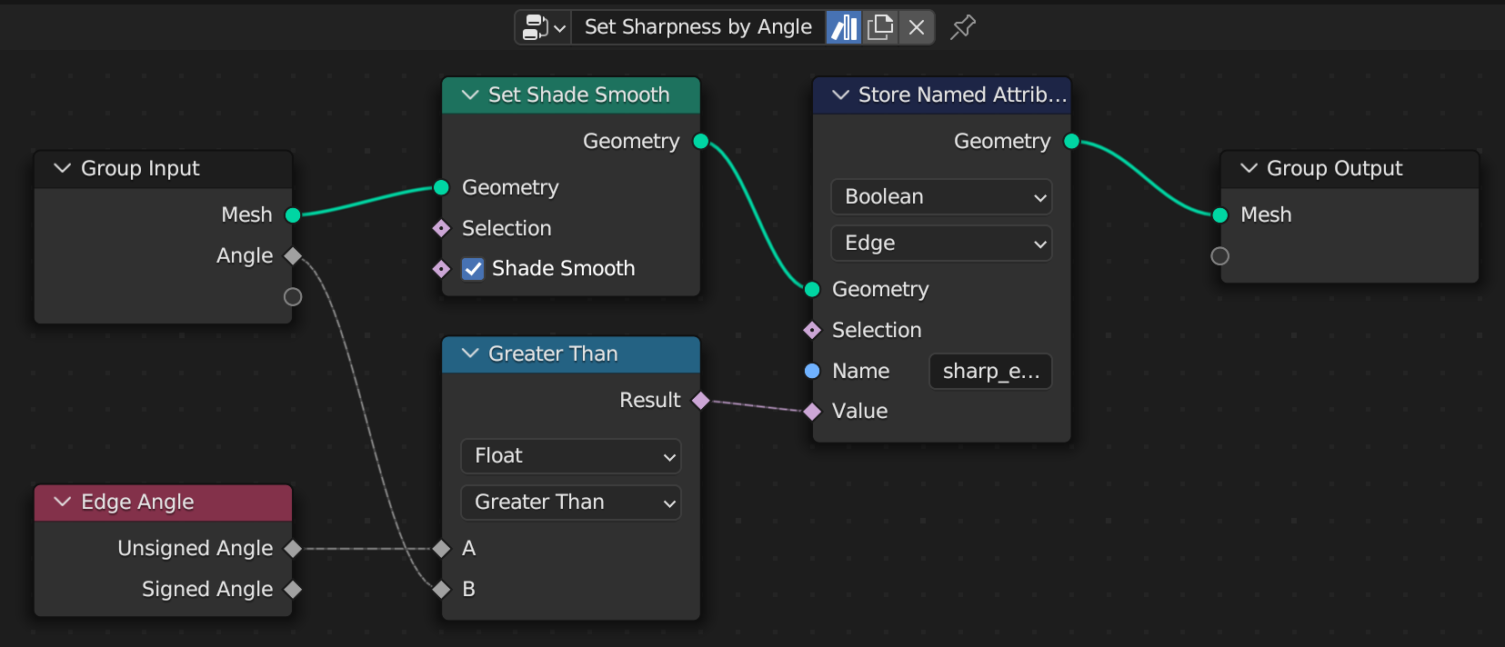Click Store Named Attribute Geometry output socket
Screen dimensions: 1505x647
(1072, 141)
